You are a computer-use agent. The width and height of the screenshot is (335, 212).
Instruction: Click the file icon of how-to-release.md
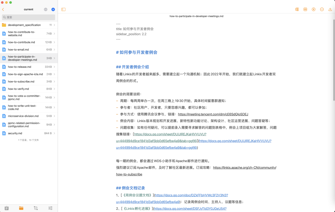(4, 67)
